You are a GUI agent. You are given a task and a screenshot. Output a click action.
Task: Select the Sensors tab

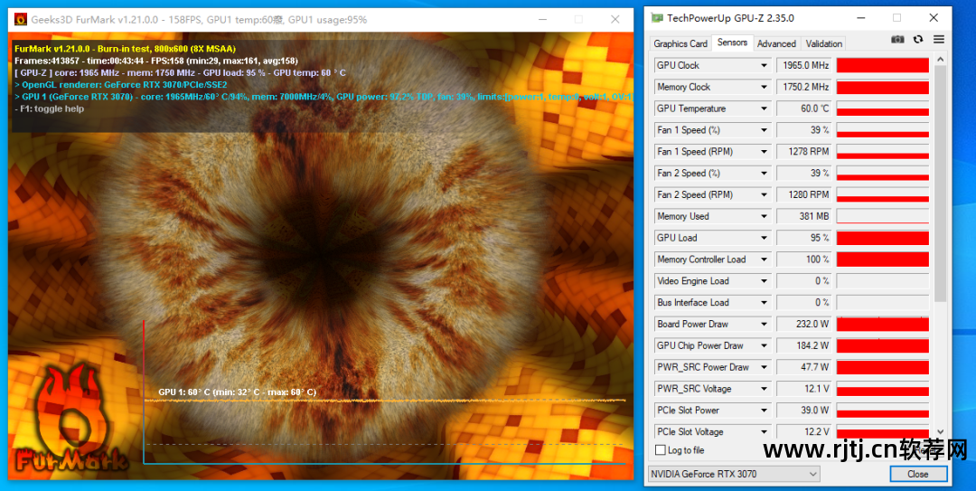click(732, 42)
